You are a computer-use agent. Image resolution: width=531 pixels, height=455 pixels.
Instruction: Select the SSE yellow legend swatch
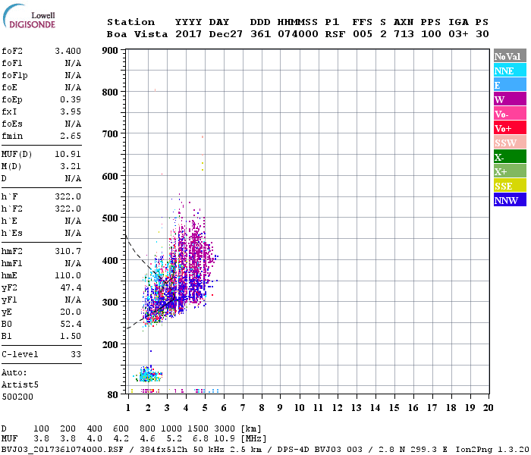[x=510, y=186]
